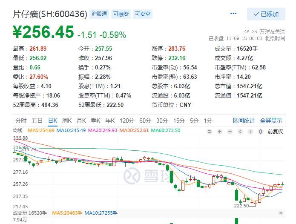
Task: Click the MA10:245.49 indicator label
Action: tap(71, 130)
